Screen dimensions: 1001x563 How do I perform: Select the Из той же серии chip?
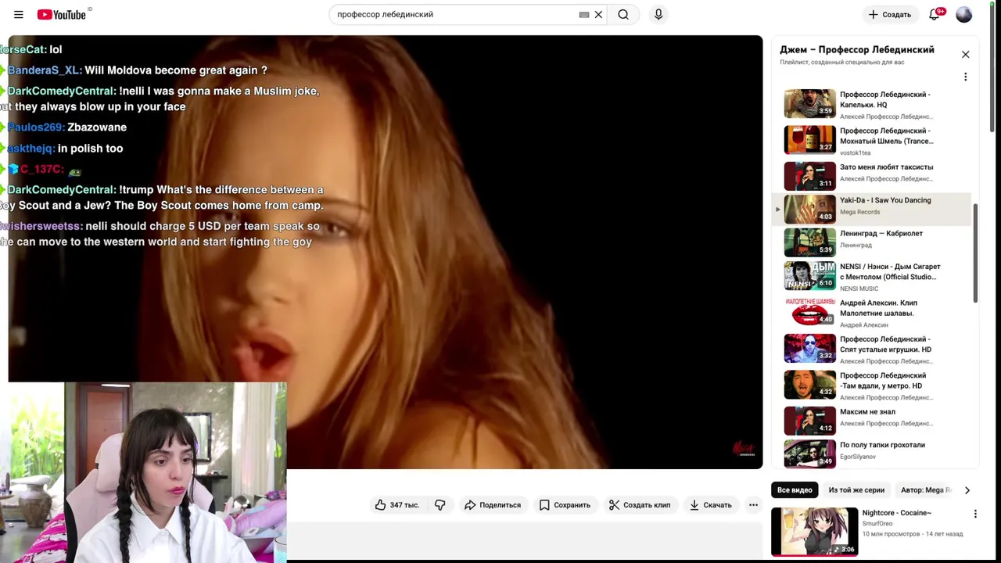(856, 490)
